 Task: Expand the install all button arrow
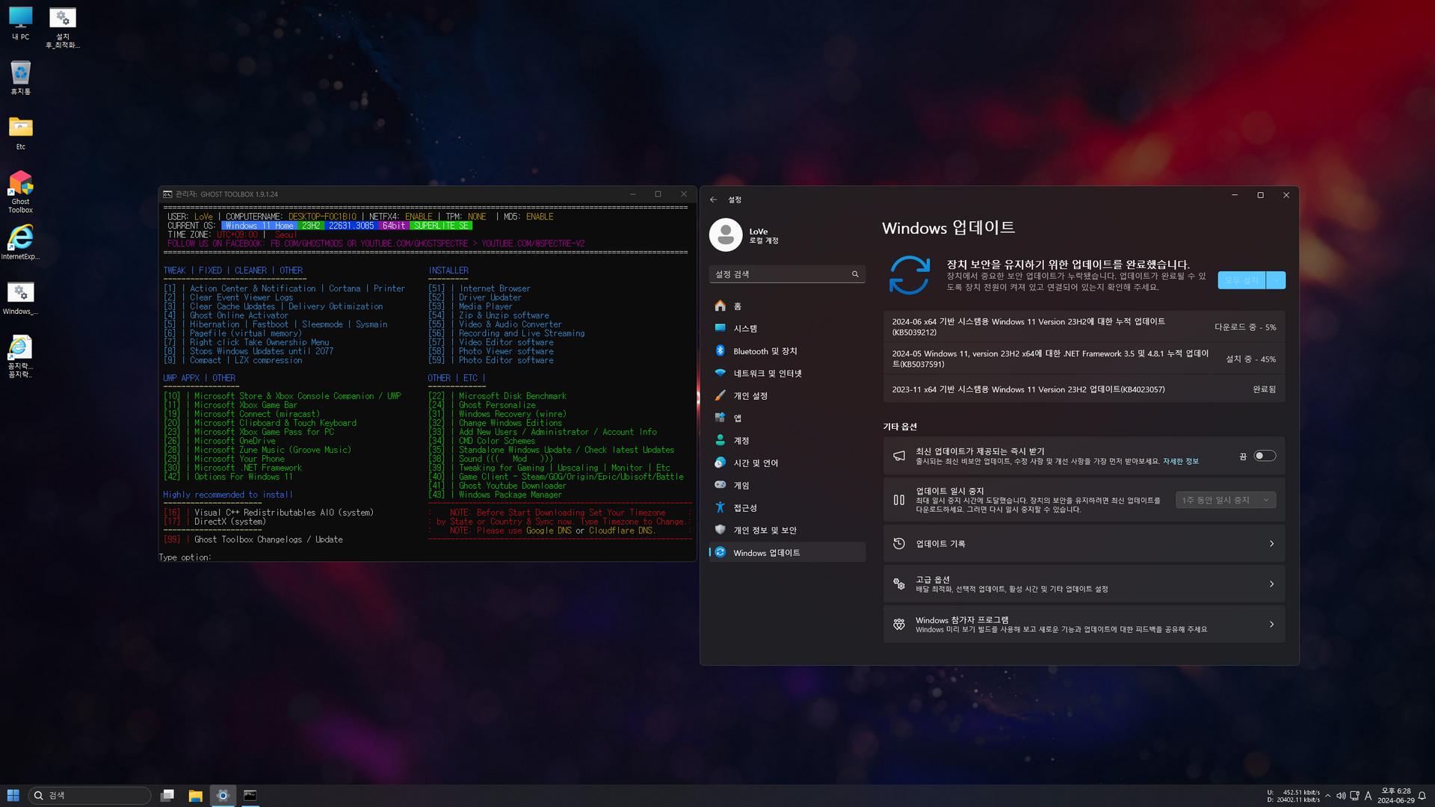click(x=1277, y=280)
